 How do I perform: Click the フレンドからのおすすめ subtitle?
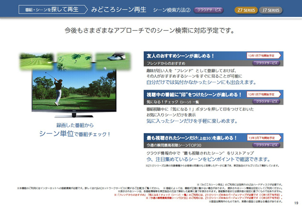(x=166, y=63)
